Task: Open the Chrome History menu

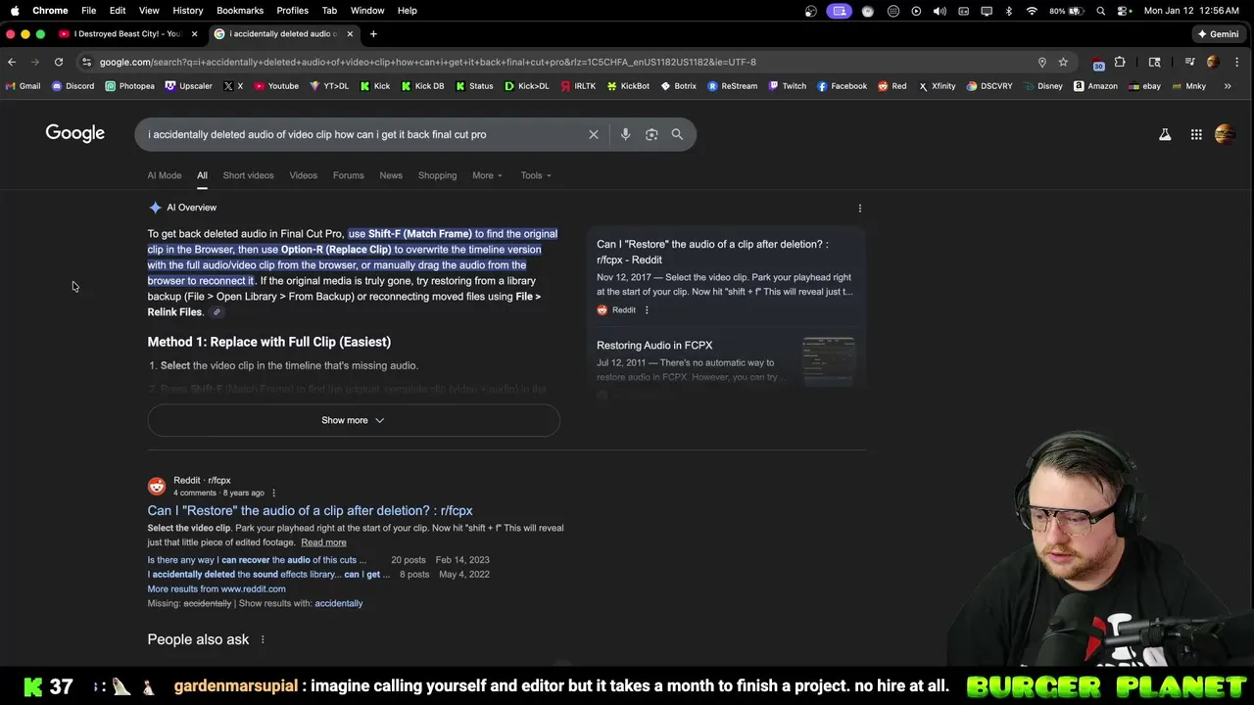Action: click(x=188, y=10)
